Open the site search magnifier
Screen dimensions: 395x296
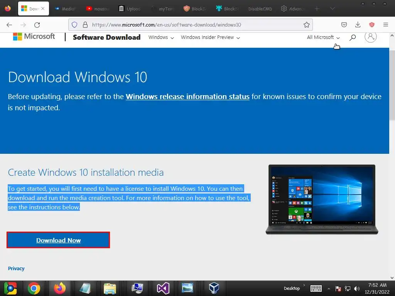(353, 37)
